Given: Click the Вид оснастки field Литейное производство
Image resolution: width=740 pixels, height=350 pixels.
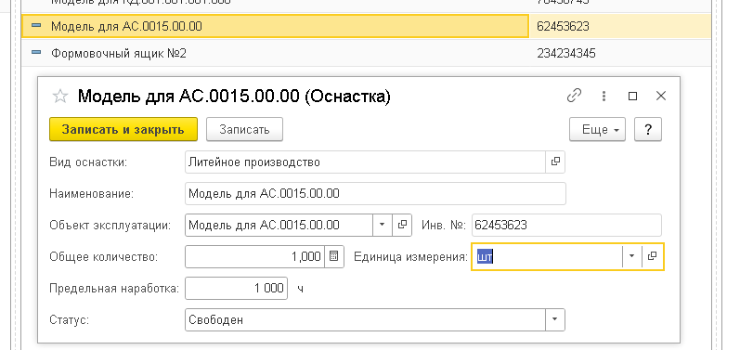Looking at the screenshot, I should (x=365, y=162).
